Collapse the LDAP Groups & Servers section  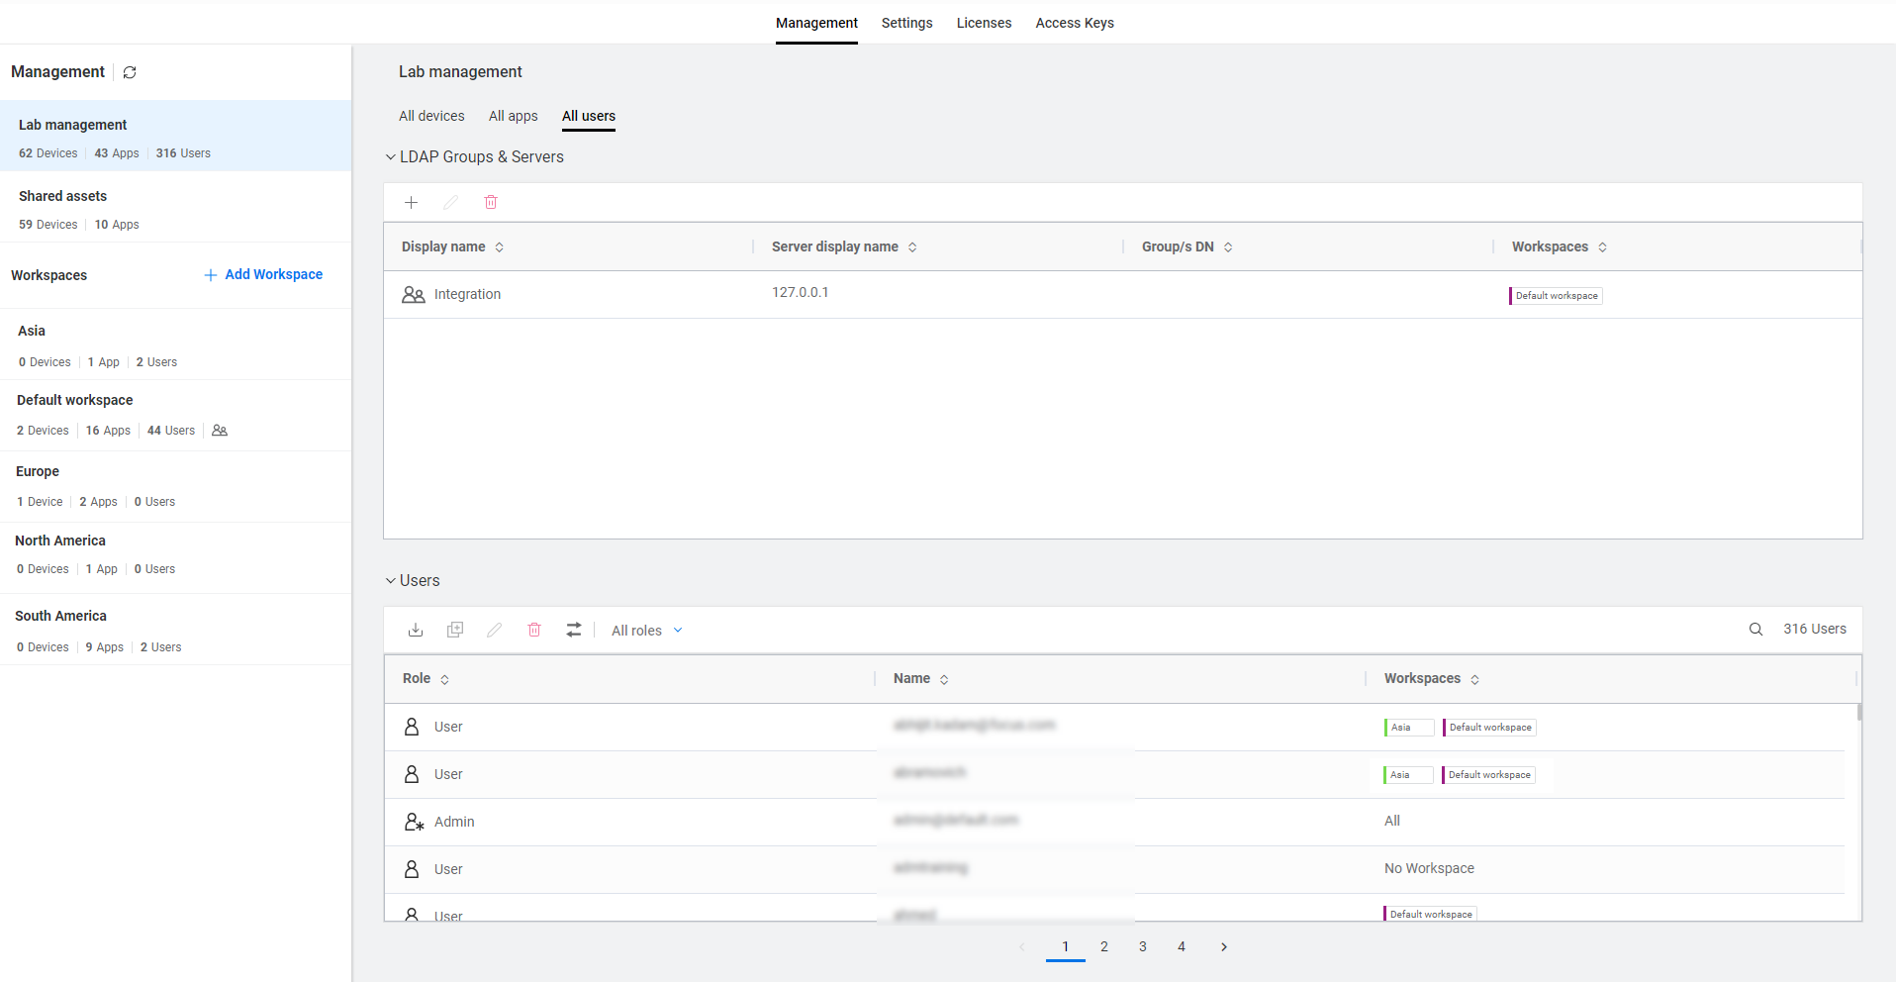coord(391,157)
